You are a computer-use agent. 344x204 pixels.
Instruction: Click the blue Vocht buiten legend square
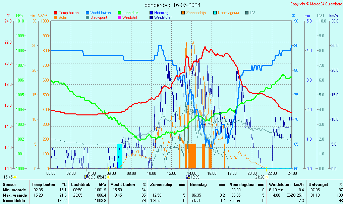point(88,13)
